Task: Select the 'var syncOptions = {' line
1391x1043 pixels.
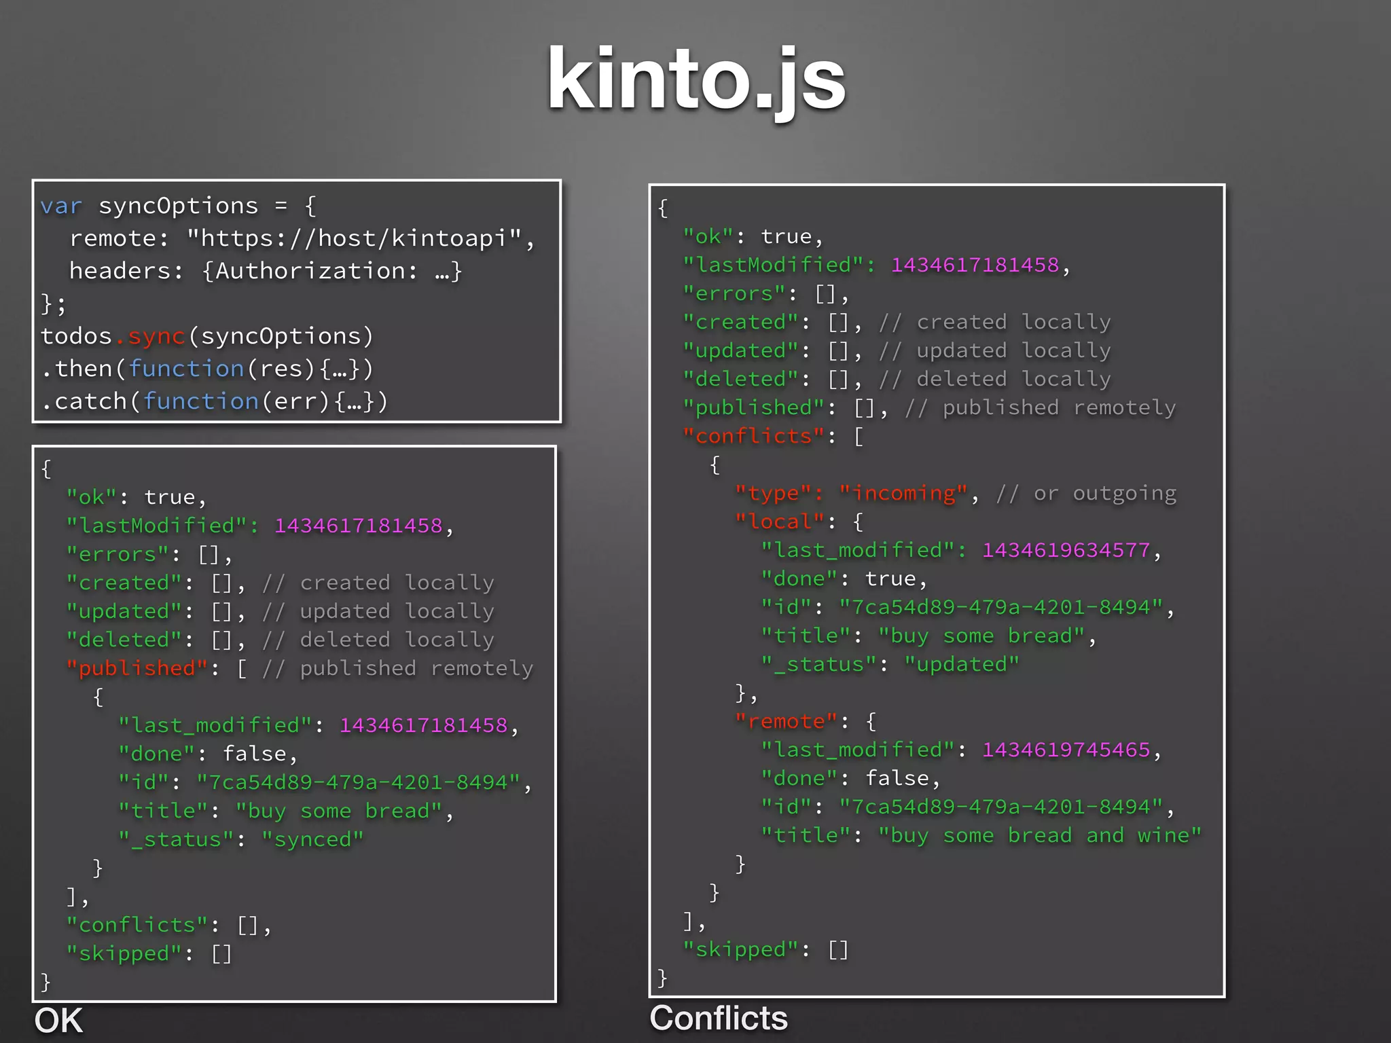Action: click(x=178, y=206)
